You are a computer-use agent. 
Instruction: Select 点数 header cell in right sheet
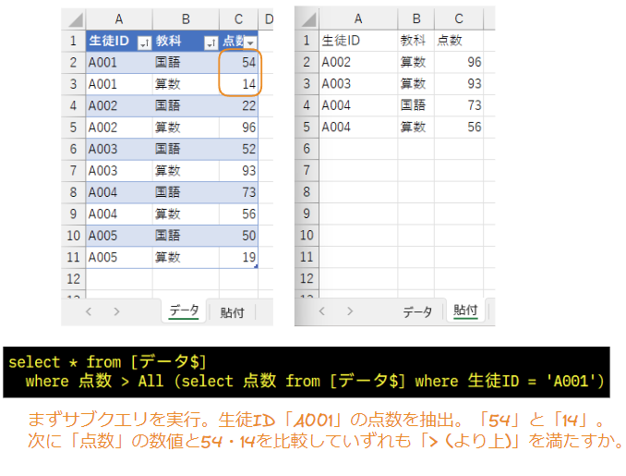tap(459, 41)
